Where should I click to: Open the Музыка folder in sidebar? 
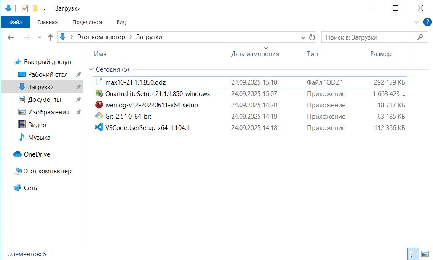(x=39, y=137)
